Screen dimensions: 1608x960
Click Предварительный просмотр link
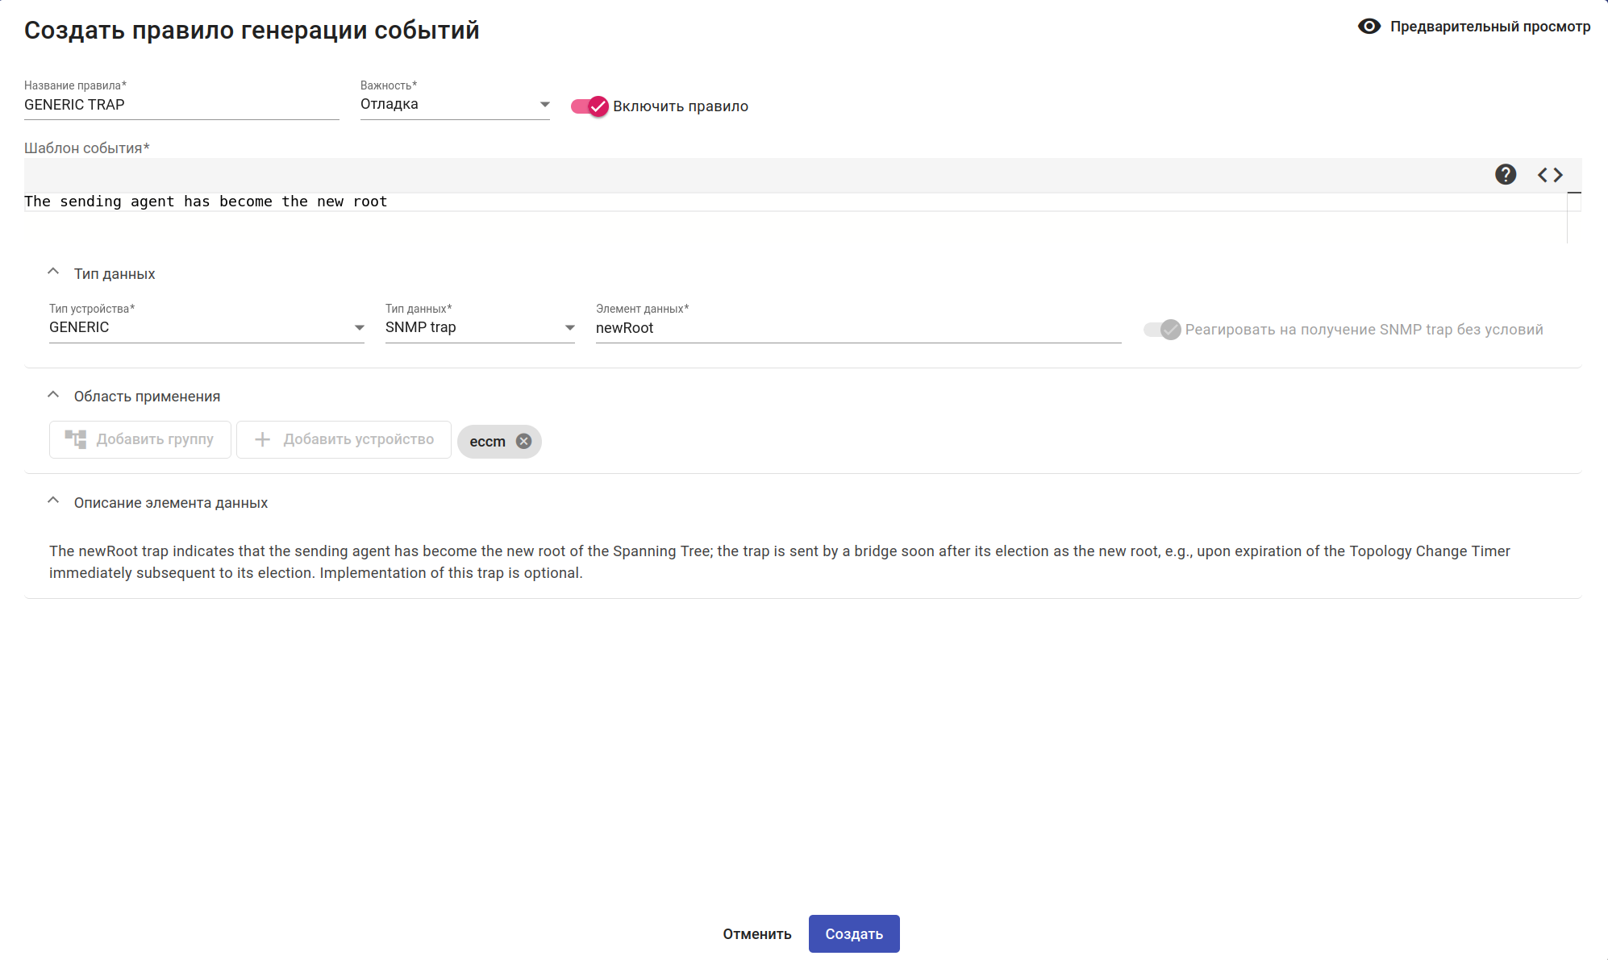[1489, 27]
